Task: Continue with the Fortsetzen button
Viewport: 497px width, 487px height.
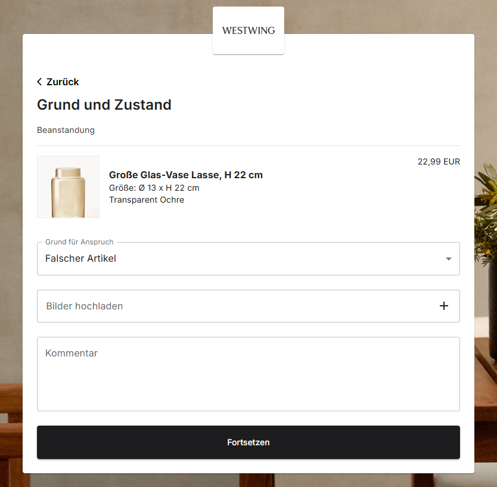Action: click(248, 442)
